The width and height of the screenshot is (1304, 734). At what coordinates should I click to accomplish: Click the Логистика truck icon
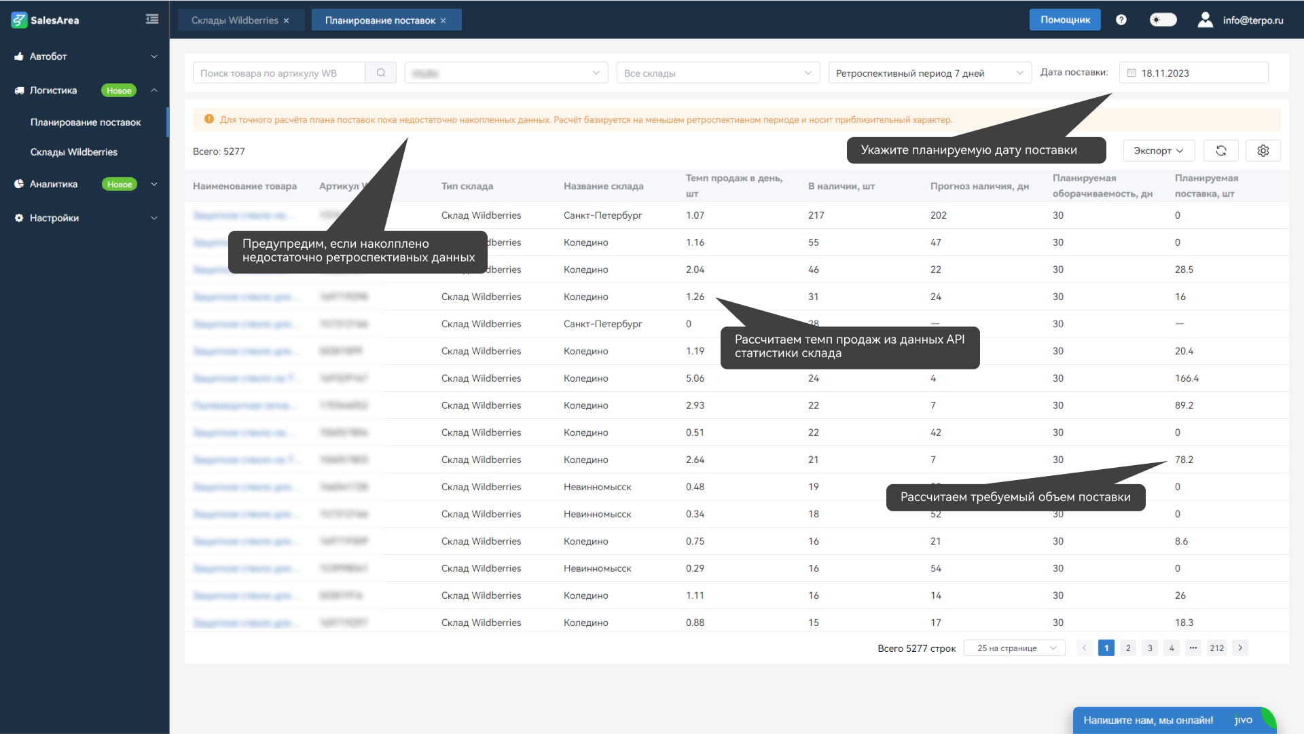(x=19, y=90)
